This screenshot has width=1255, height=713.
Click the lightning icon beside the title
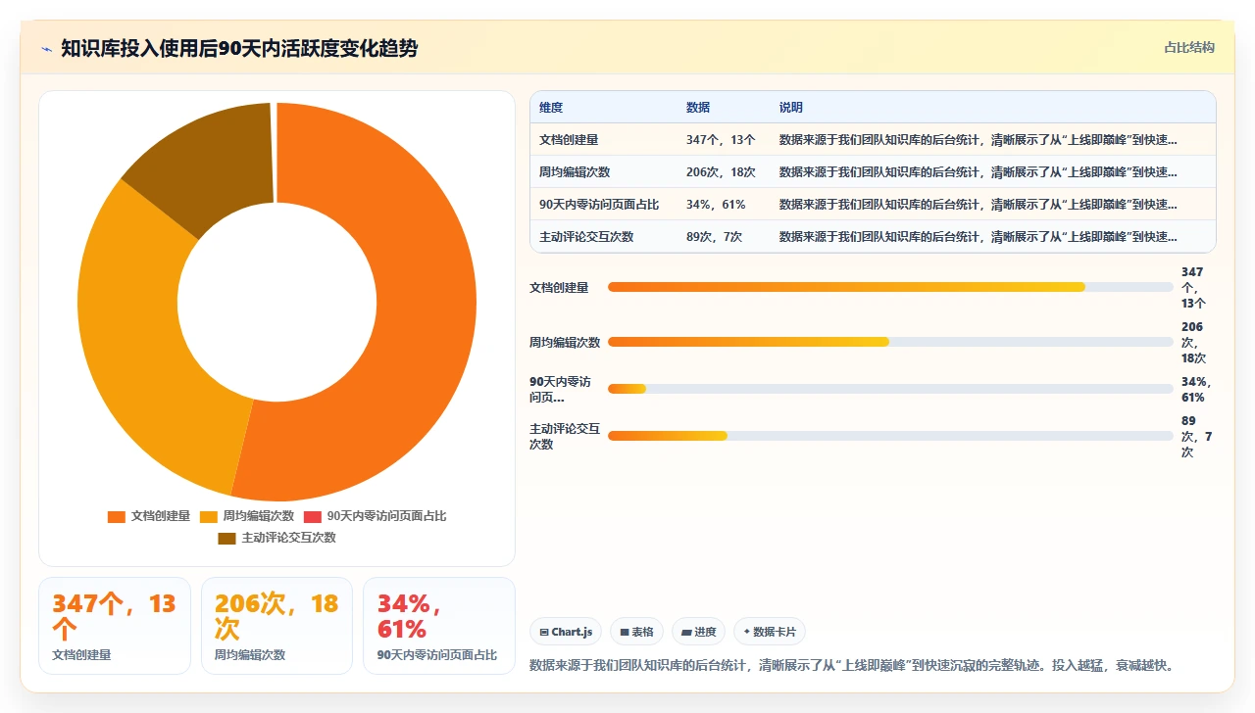46,49
